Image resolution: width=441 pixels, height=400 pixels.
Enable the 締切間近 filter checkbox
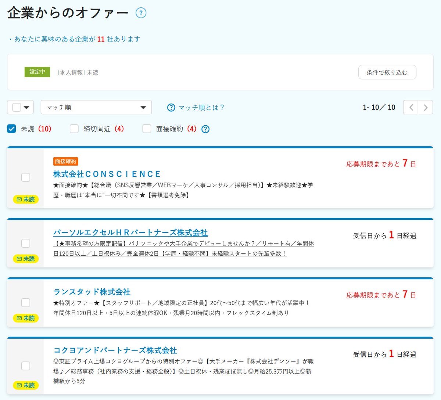[74, 129]
